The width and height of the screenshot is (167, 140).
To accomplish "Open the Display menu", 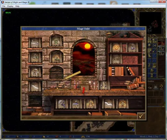I will click(10, 6).
